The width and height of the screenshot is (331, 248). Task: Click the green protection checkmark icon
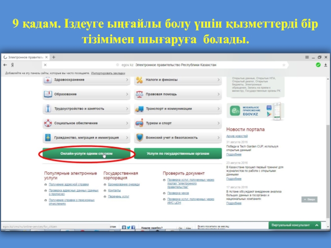coord(318,65)
